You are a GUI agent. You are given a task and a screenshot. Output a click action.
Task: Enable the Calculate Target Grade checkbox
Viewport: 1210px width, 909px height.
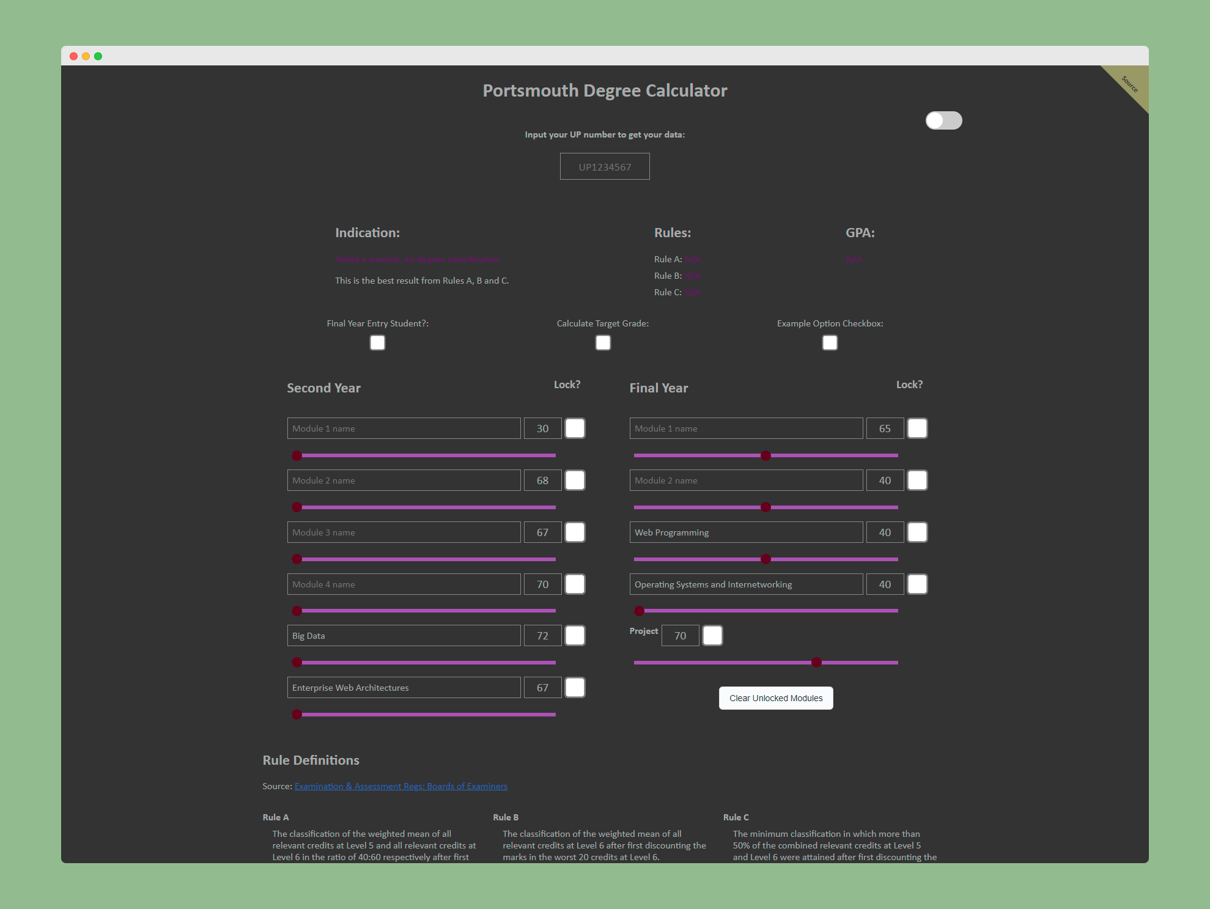603,342
